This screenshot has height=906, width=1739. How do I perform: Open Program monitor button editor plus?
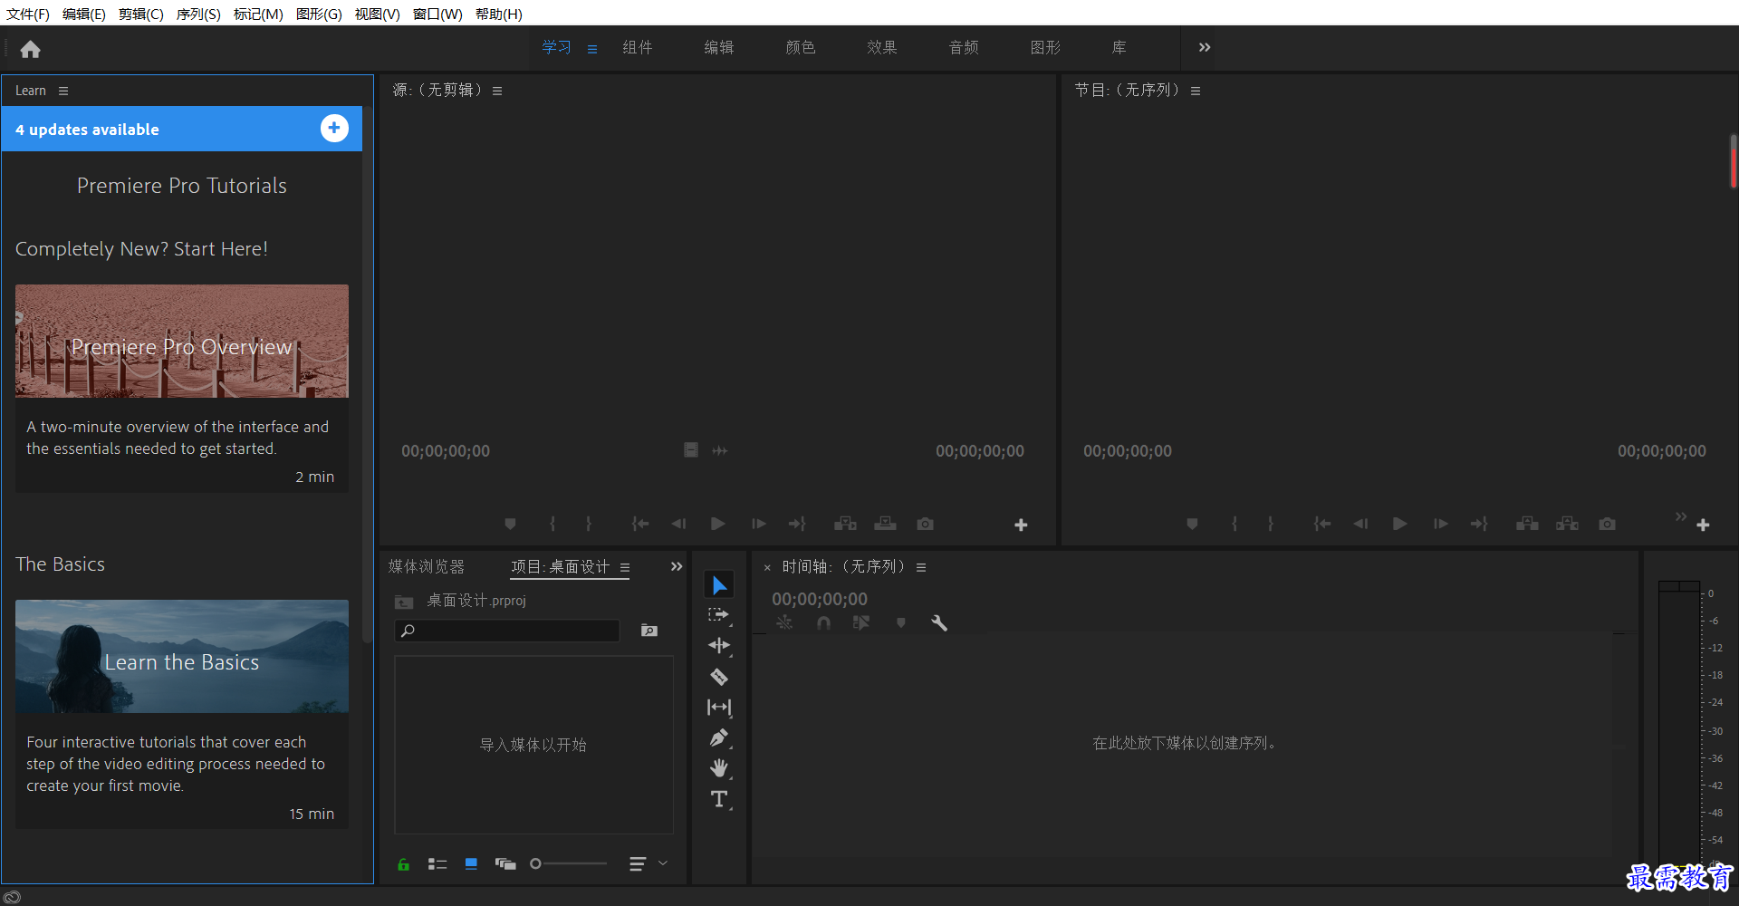(x=1703, y=525)
